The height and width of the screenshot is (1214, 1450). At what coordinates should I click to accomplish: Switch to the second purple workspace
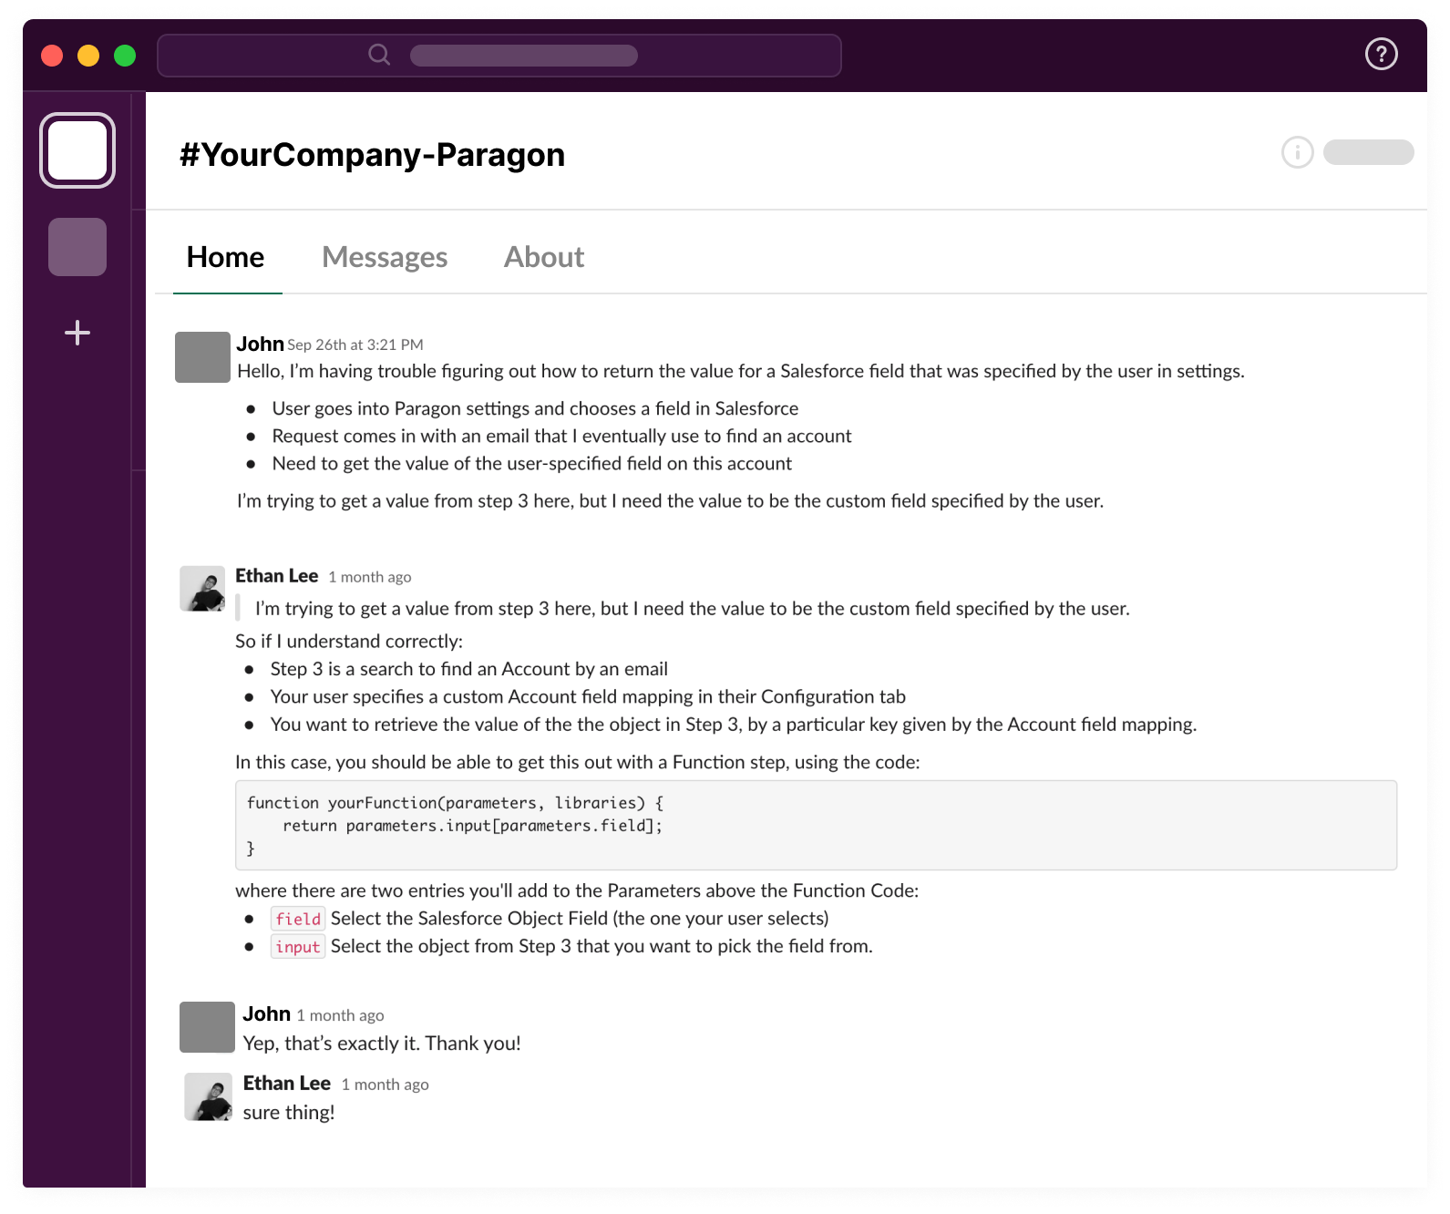click(77, 247)
